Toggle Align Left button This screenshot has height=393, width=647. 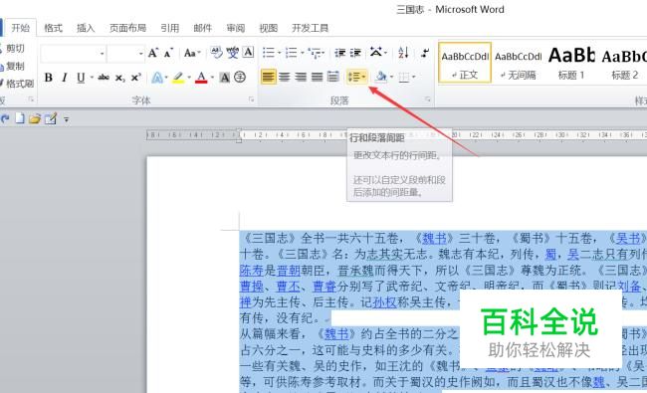click(268, 78)
